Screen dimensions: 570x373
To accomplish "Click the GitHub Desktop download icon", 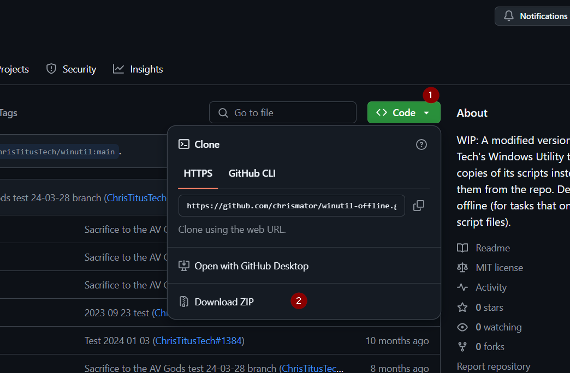I will (184, 266).
